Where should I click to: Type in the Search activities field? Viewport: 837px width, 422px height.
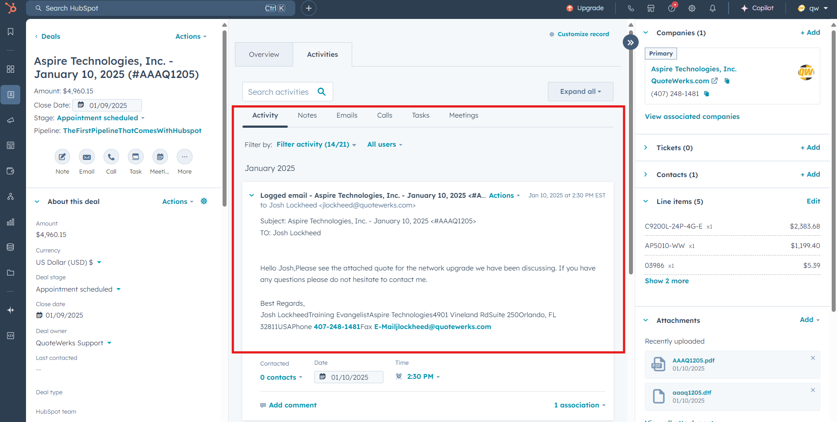coord(282,92)
